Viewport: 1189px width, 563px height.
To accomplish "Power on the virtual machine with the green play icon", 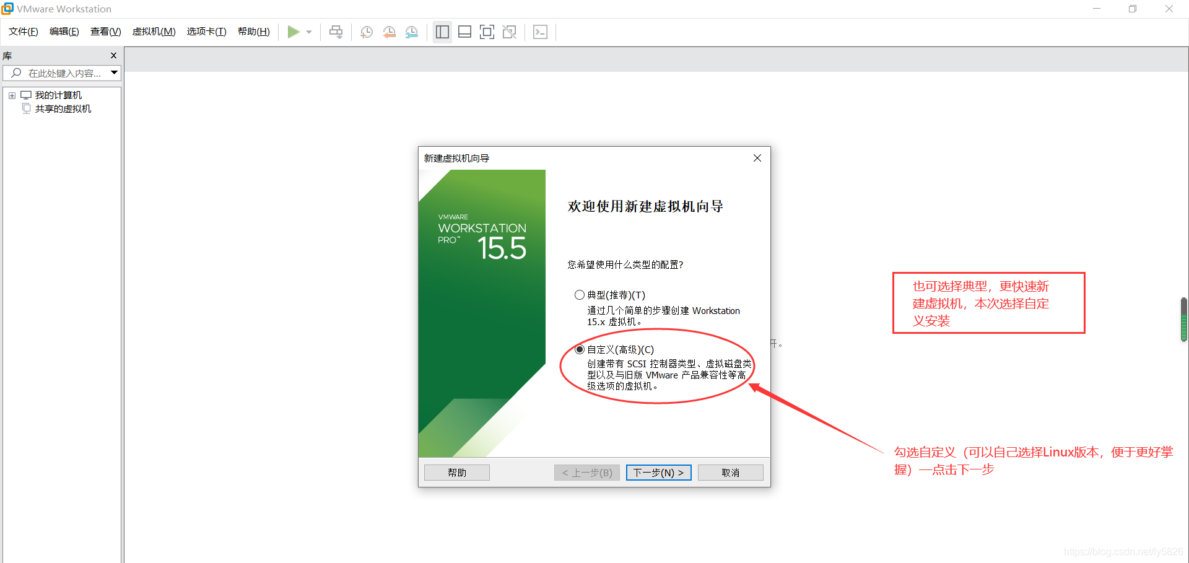I will 294,32.
